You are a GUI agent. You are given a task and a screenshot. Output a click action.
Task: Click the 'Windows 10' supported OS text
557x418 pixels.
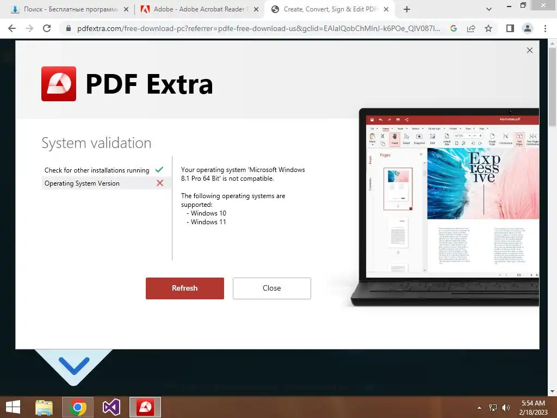[x=208, y=213]
